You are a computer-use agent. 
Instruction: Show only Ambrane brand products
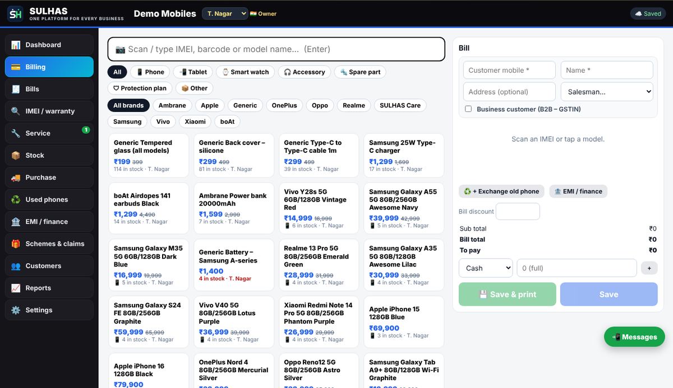(172, 105)
